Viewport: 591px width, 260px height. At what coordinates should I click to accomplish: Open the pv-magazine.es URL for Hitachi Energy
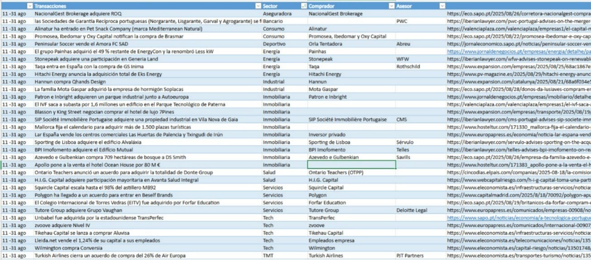519,74
